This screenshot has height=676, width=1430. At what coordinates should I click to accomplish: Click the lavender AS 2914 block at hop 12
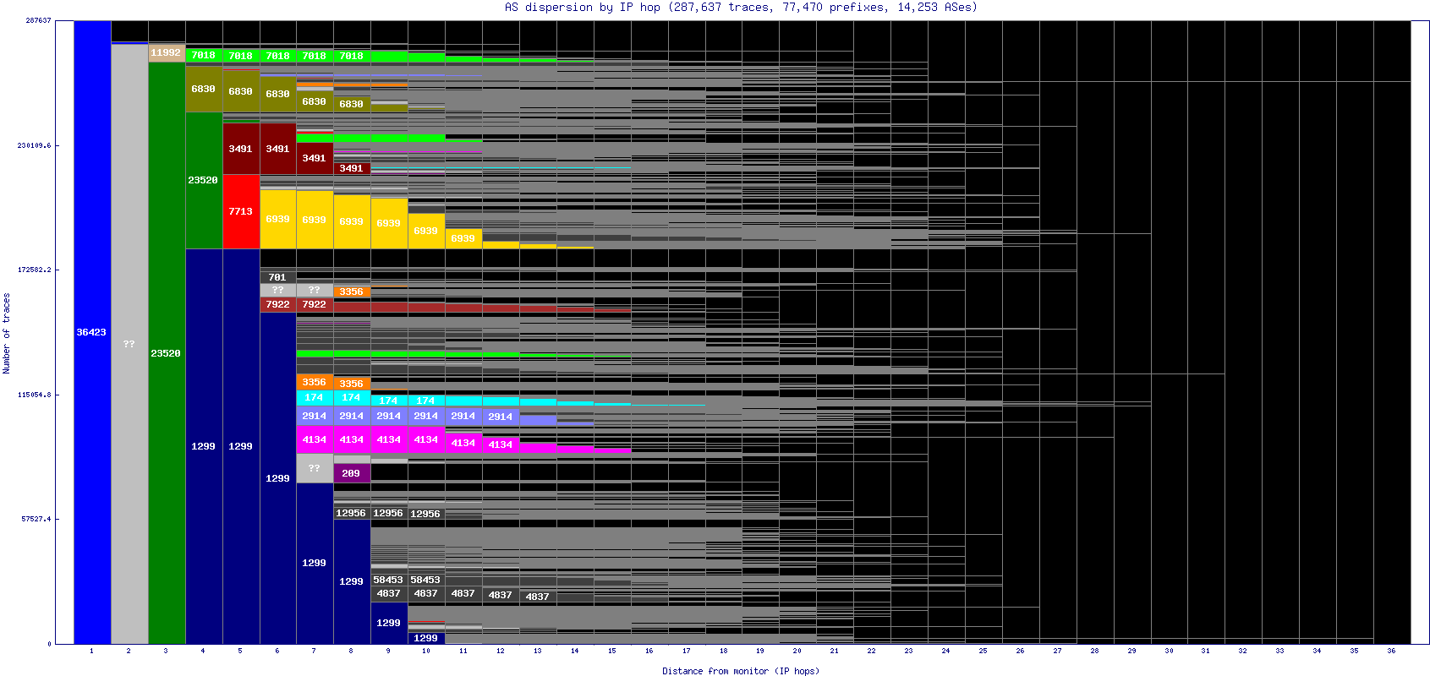tap(501, 417)
